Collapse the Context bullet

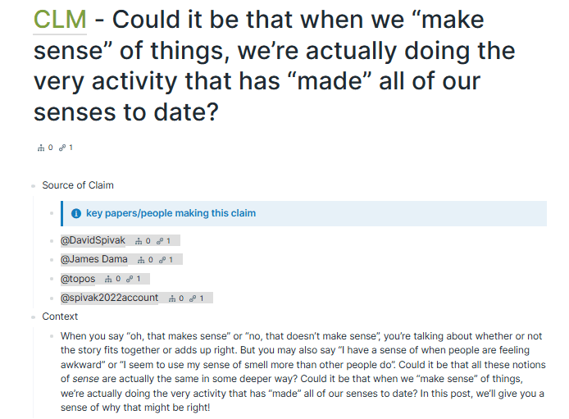[x=34, y=317]
